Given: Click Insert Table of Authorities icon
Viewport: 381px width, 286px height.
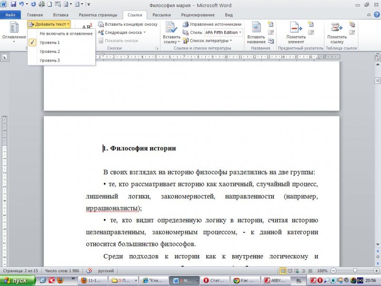Looking at the screenshot, I should (x=352, y=24).
